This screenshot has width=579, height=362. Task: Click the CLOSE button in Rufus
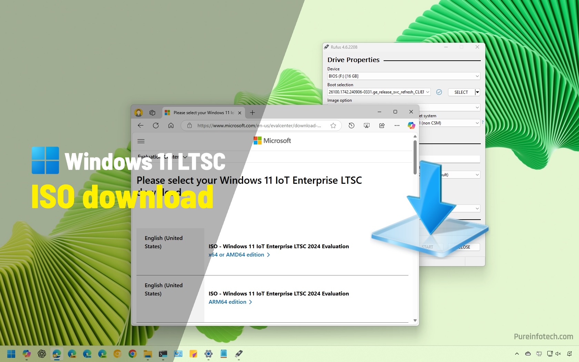[464, 247]
